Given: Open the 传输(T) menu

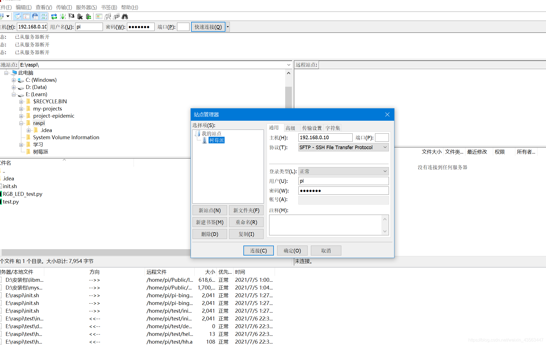Looking at the screenshot, I should (x=64, y=7).
